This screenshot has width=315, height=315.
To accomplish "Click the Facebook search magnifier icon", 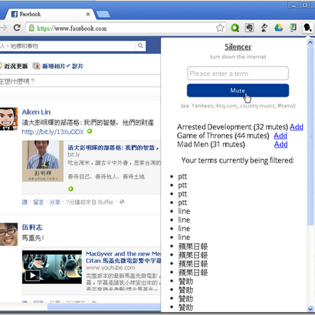I will 141,46.
